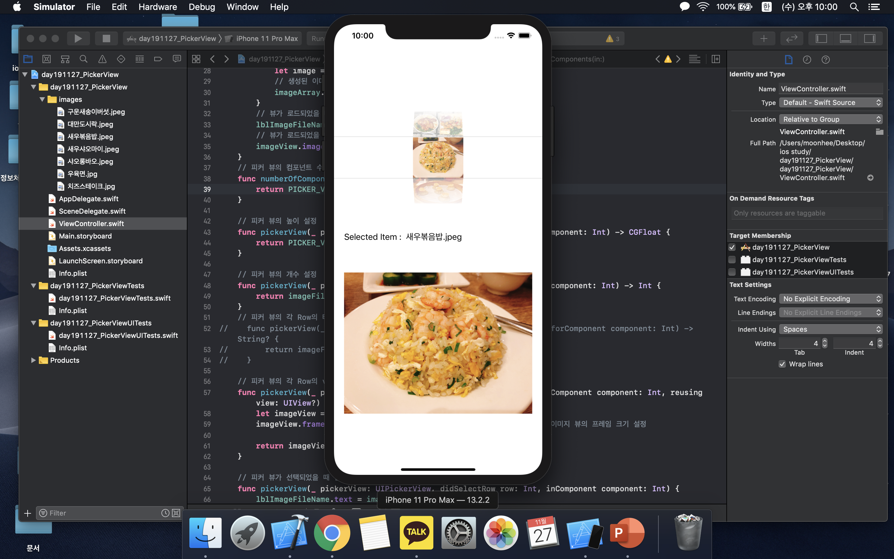894x559 pixels.
Task: Open the Hardware menu
Action: point(157,7)
